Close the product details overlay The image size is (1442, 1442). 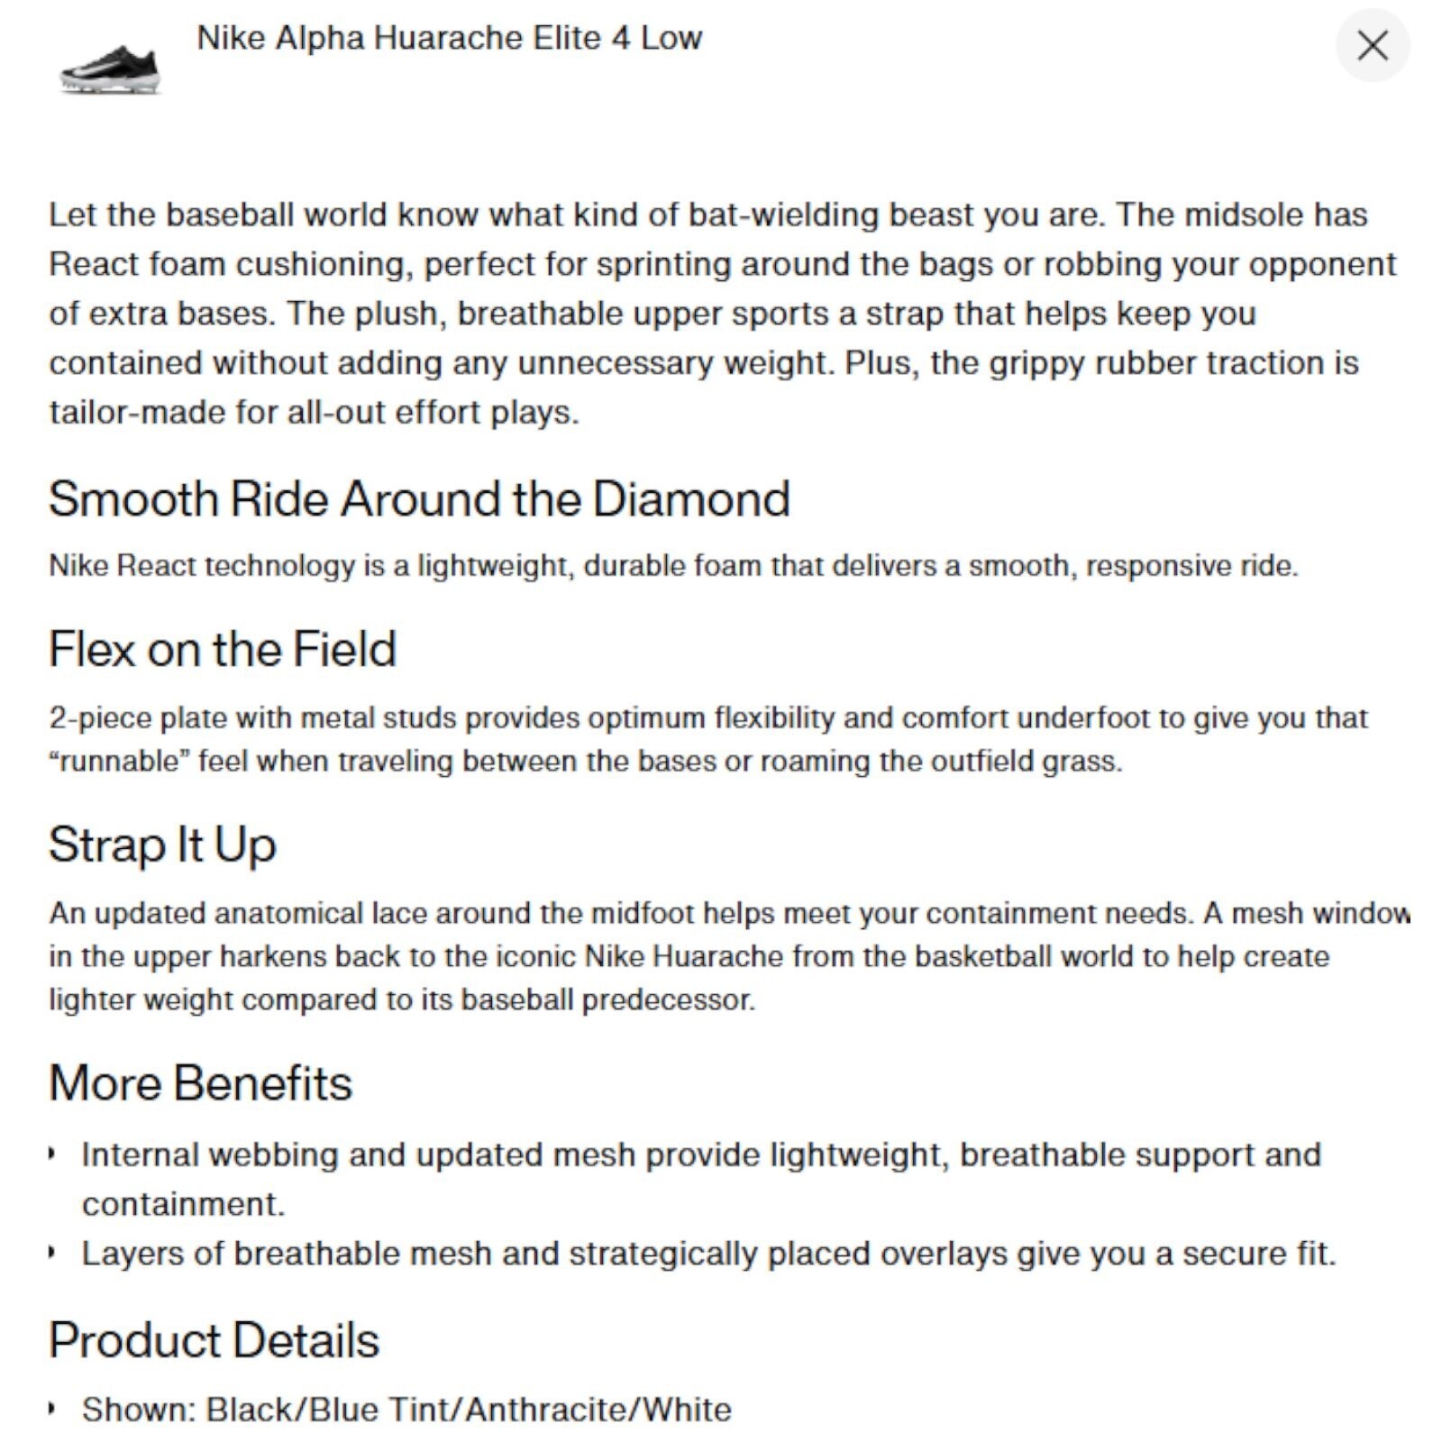pos(1372,45)
